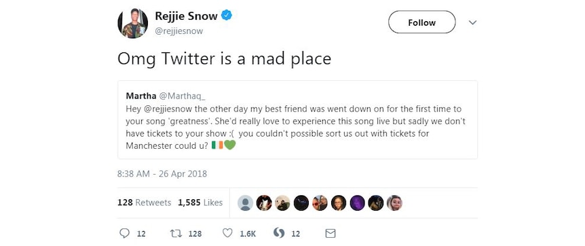Click the default grey liker avatar
The height and width of the screenshot is (246, 585).
coord(246,203)
